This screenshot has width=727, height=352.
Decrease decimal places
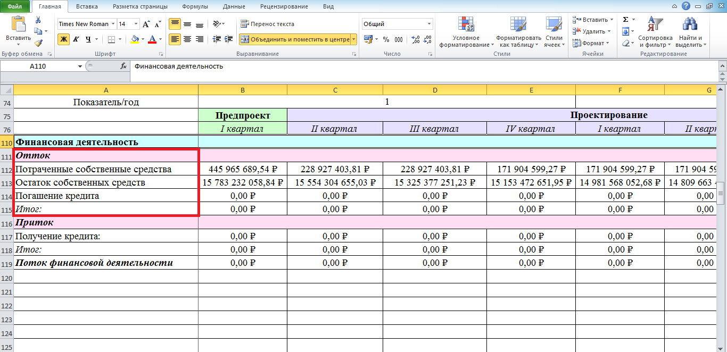[x=427, y=39]
